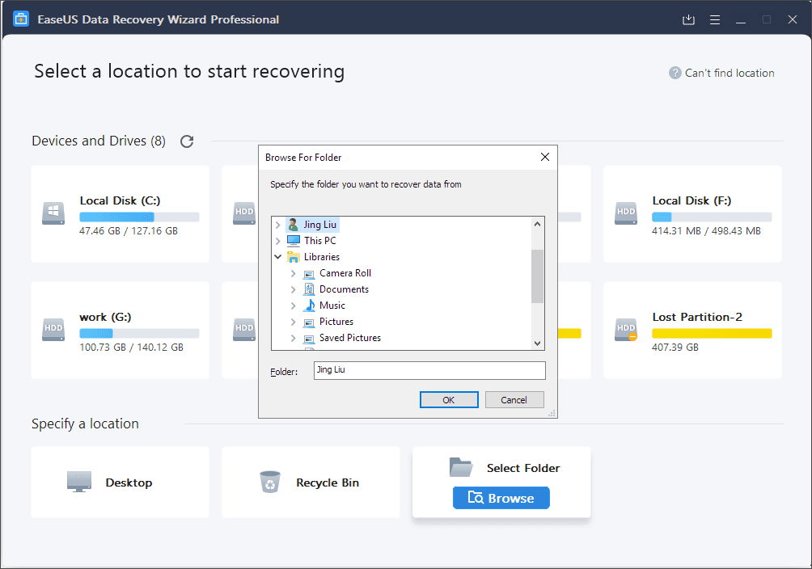The width and height of the screenshot is (812, 569).
Task: Select the Local Disk (F:) HDD icon
Action: (626, 213)
